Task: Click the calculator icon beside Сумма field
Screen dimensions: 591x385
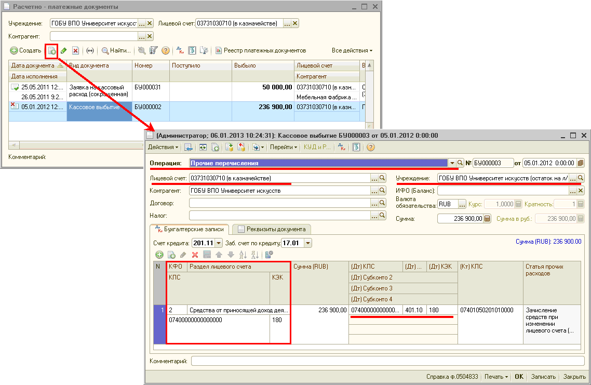Action: click(487, 219)
